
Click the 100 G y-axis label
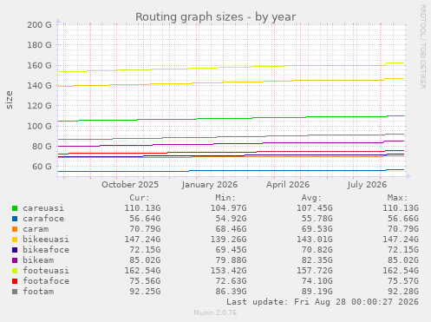[39, 126]
